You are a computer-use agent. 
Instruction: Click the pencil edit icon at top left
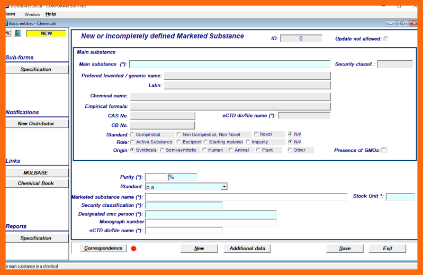[8, 33]
